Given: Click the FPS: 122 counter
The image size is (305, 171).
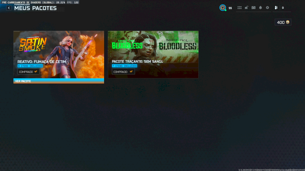Looking at the screenshot, I should point(73,2).
